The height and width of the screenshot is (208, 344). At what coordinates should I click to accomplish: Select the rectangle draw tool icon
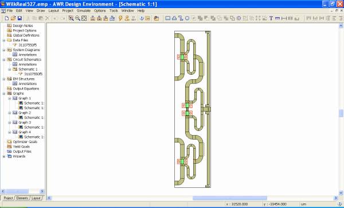[x=167, y=18]
